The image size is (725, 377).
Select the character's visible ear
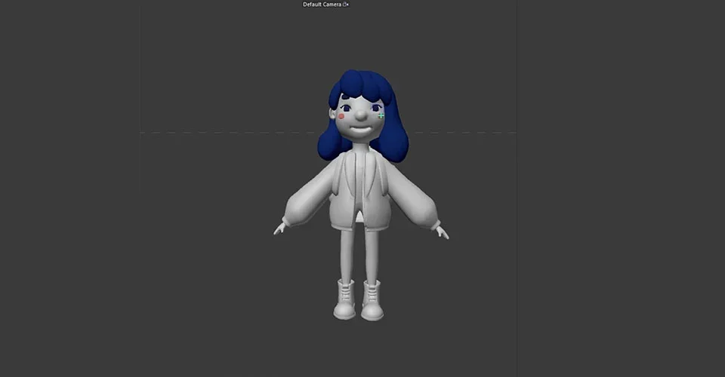coord(332,114)
